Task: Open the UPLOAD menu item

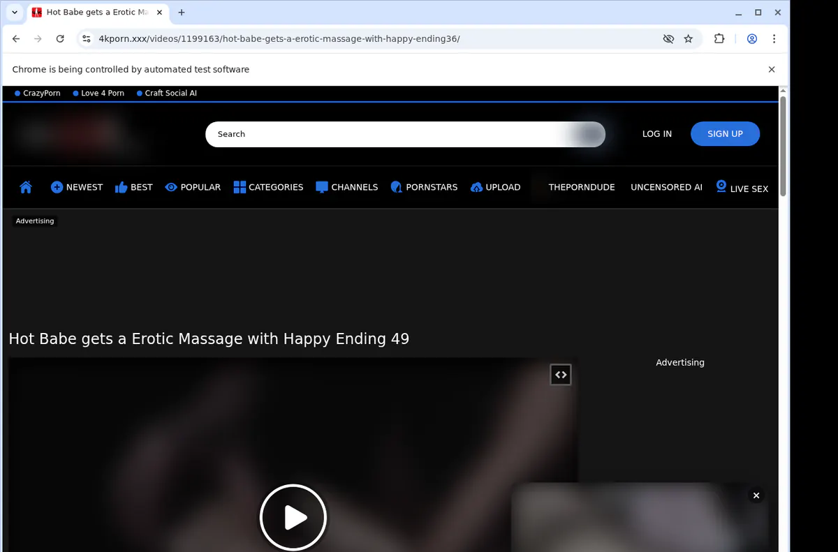Action: coord(495,187)
